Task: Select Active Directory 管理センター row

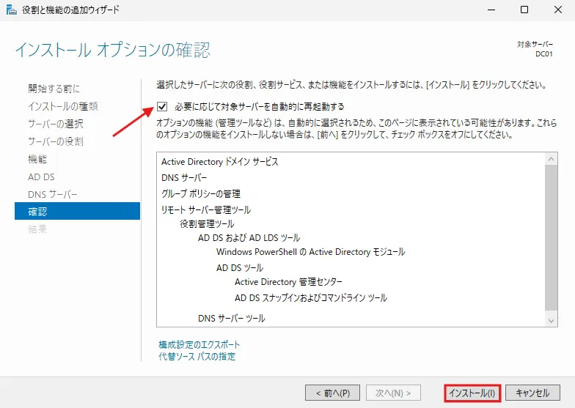Action: [289, 281]
